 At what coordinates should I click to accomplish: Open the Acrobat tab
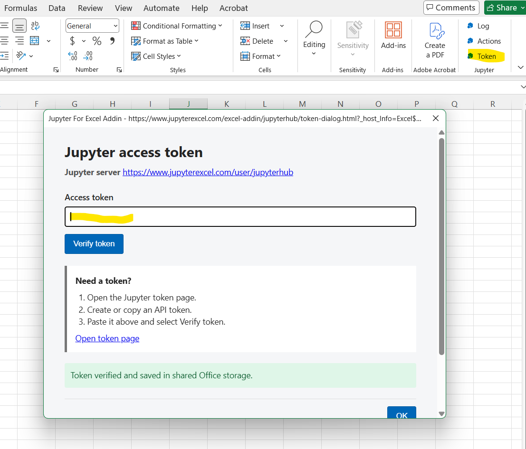click(x=233, y=8)
